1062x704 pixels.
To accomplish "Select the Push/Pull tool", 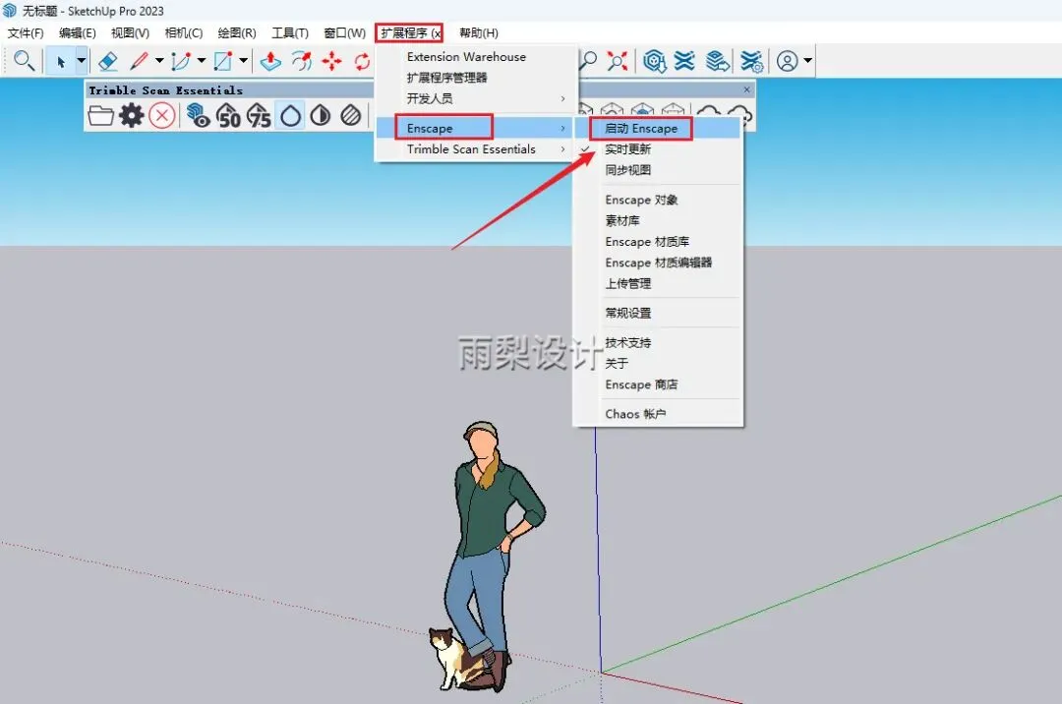I will point(271,61).
